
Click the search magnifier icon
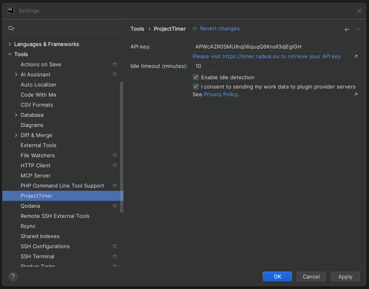11,28
